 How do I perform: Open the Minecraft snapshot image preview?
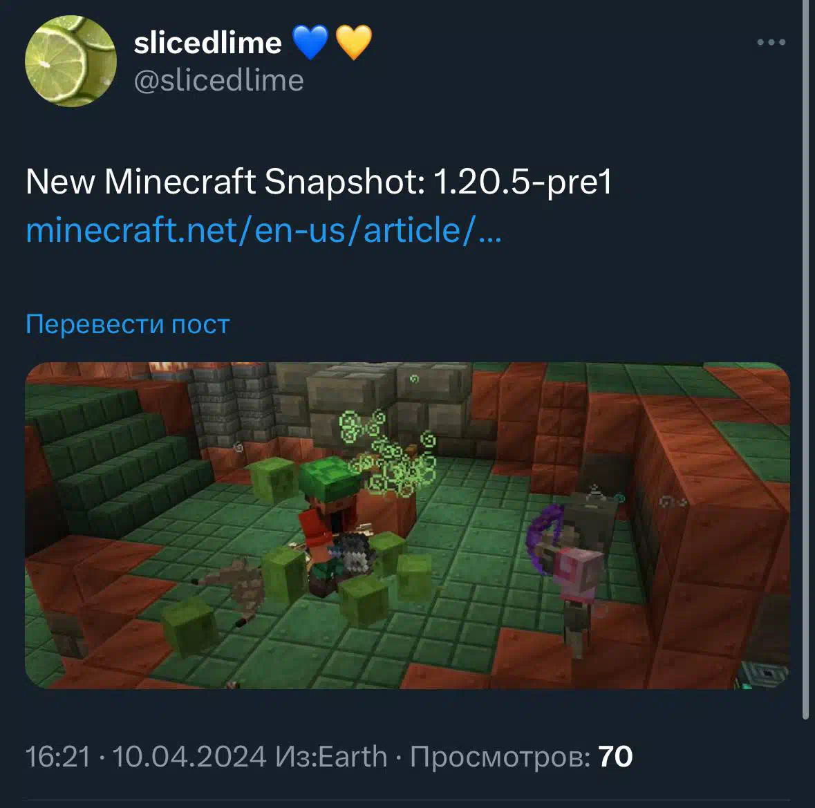tap(408, 525)
